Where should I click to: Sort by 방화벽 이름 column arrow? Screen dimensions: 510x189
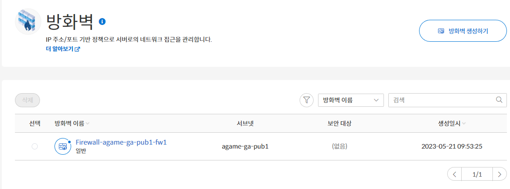[87, 124]
